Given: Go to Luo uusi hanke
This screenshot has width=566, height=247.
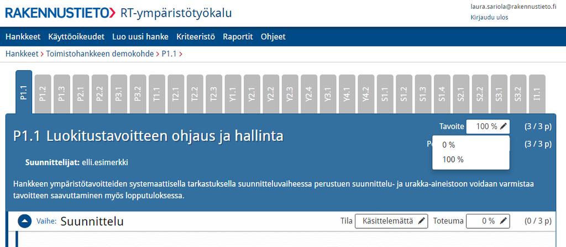Looking at the screenshot, I should pos(140,36).
